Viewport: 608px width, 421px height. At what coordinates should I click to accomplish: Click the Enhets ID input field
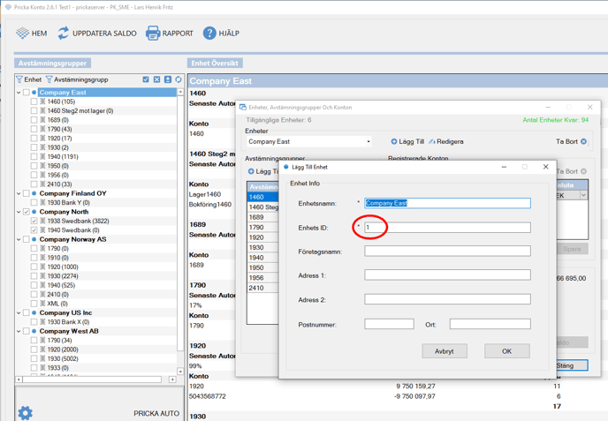click(x=447, y=228)
